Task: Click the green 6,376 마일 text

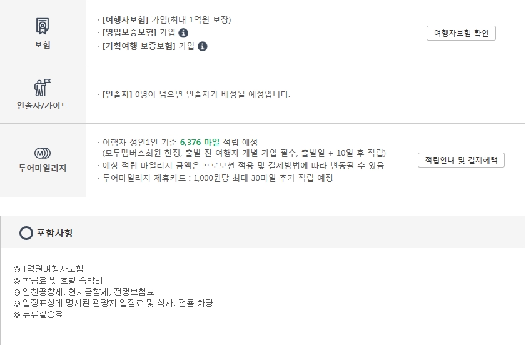Action: click(x=200, y=142)
